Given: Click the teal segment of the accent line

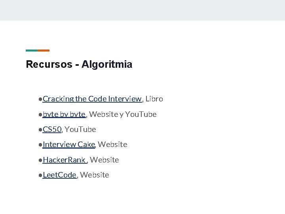Looking at the screenshot, I should [x=32, y=50].
